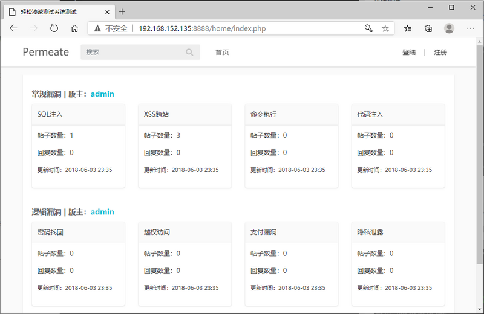Open the 隐私泄露 board
This screenshot has width=484, height=314.
pos(370,232)
